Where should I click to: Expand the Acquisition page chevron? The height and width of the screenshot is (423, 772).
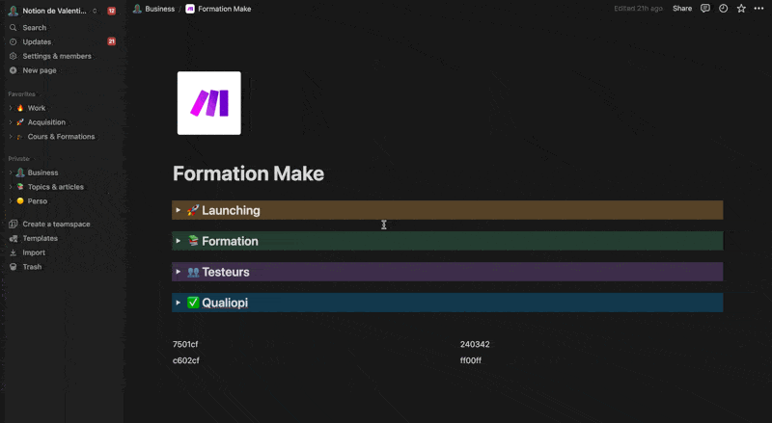point(11,122)
